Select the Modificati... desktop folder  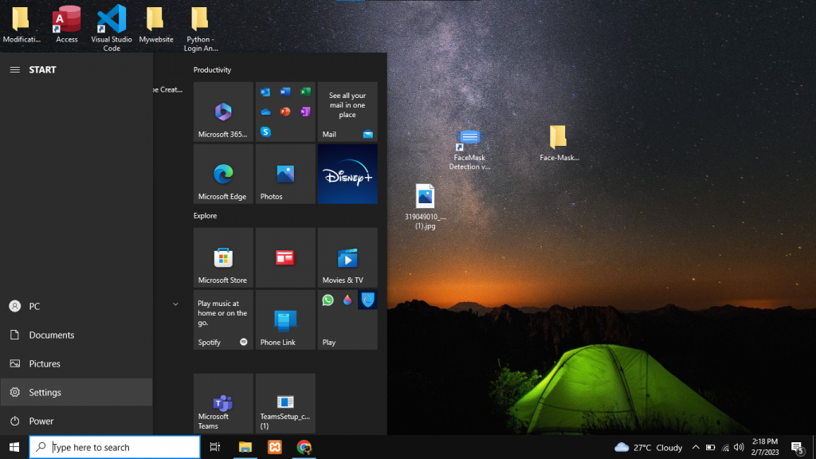point(22,25)
